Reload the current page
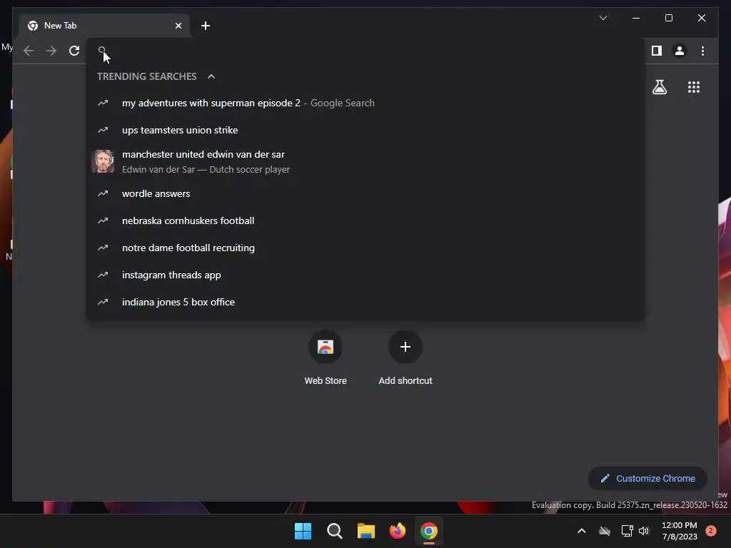The image size is (731, 548). coord(74,51)
